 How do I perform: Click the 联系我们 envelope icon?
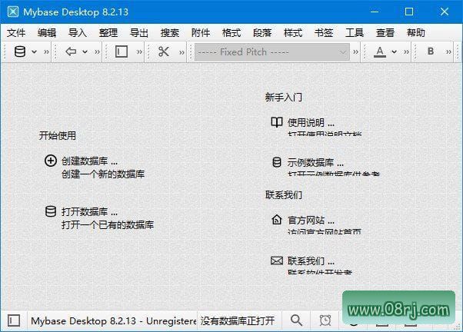pos(277,261)
